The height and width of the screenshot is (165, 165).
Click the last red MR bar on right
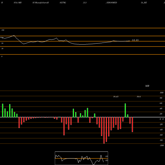coord(132,124)
